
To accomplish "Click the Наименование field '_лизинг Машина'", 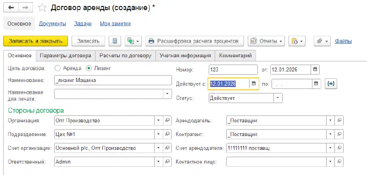I will click(113, 80).
